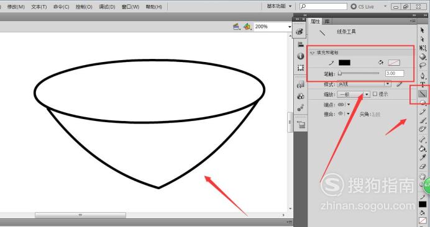The height and width of the screenshot is (227, 430).
Task: Switch to the 库 library tab
Action: click(327, 21)
